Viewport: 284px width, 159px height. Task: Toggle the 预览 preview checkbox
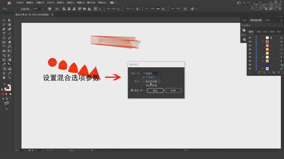[132, 90]
